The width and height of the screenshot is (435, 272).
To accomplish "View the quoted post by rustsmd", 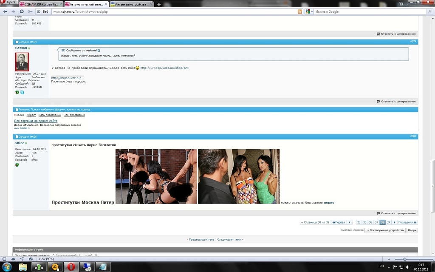I will click(x=99, y=51).
